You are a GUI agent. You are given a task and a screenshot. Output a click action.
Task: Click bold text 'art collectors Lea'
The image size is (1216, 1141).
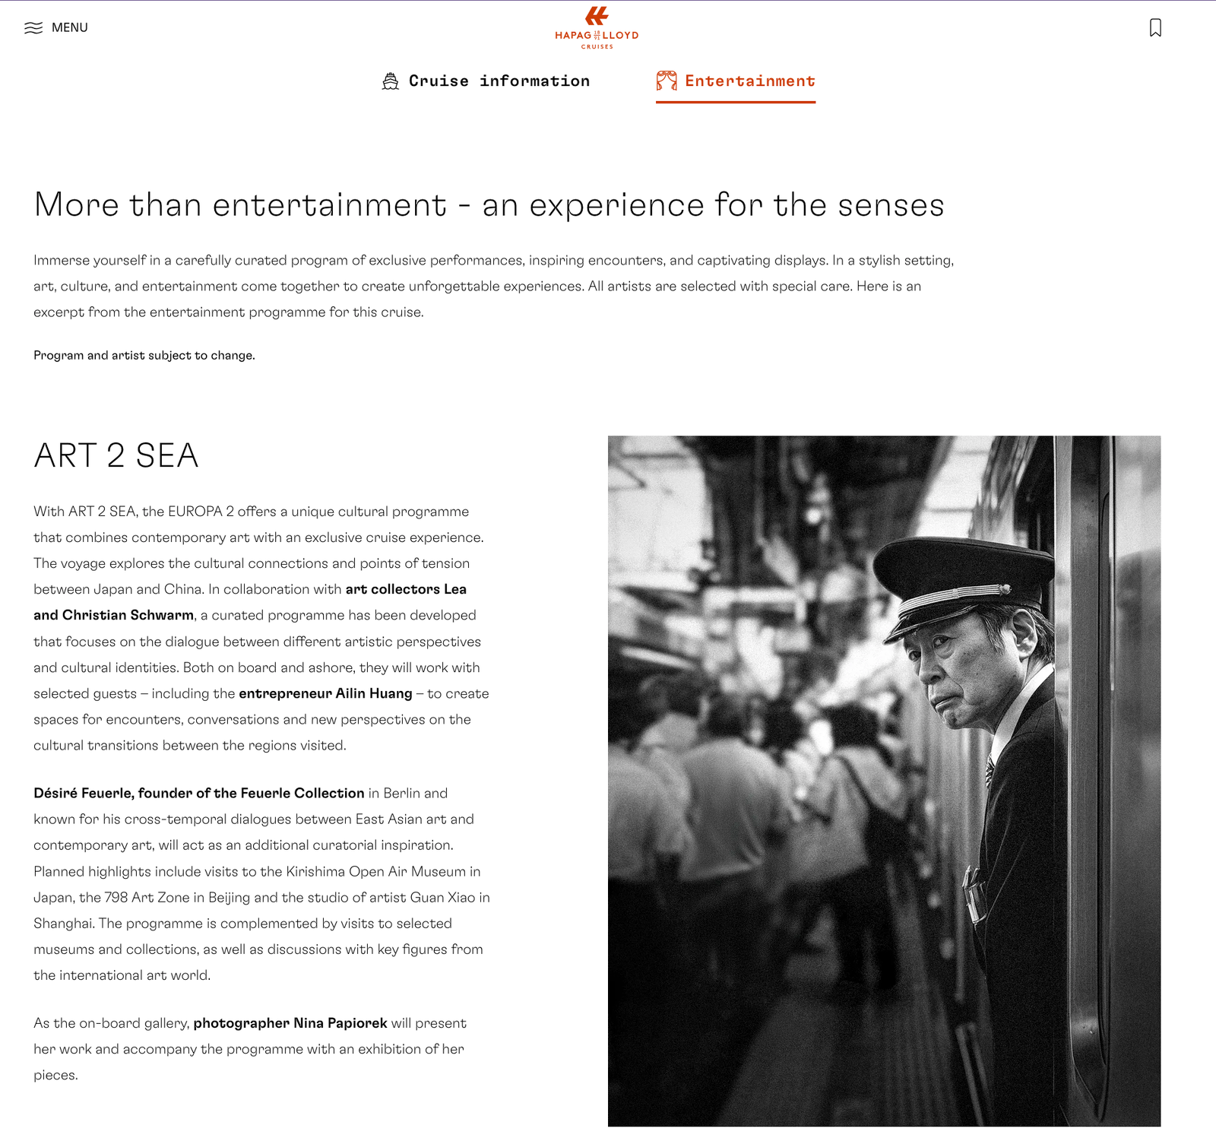[x=406, y=589]
